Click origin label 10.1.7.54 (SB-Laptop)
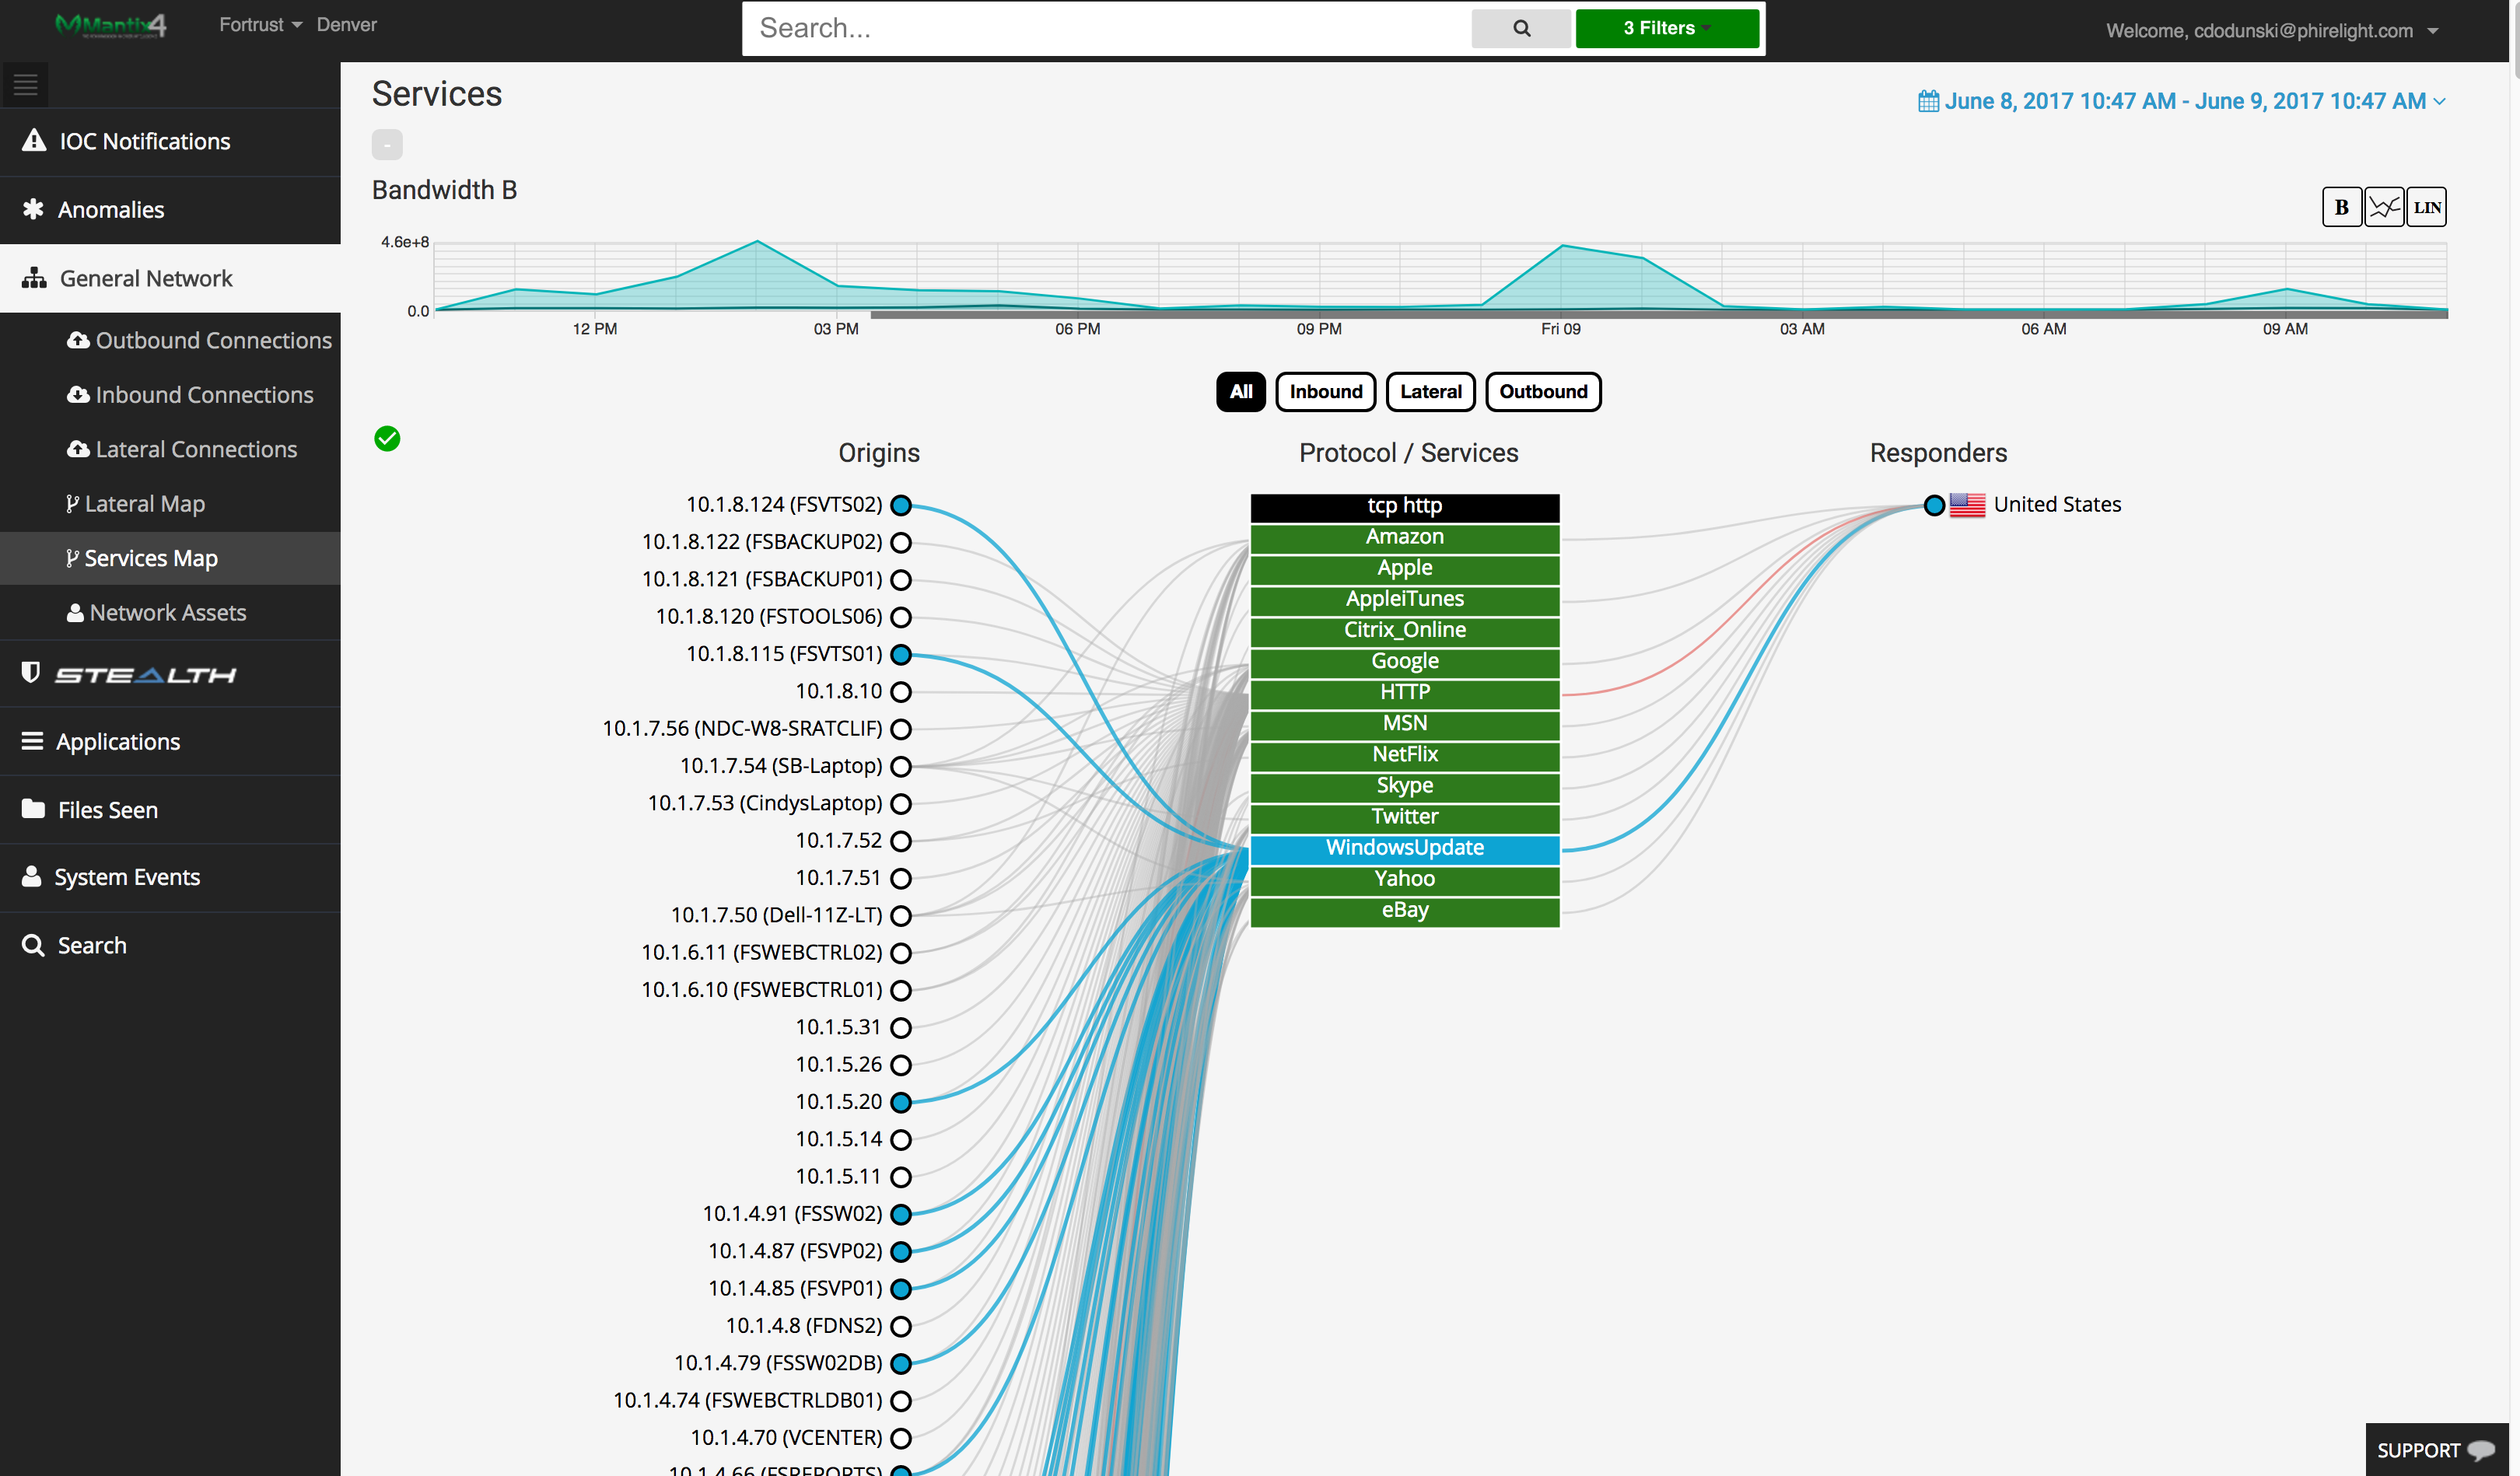The image size is (2520, 1476). coord(781,766)
